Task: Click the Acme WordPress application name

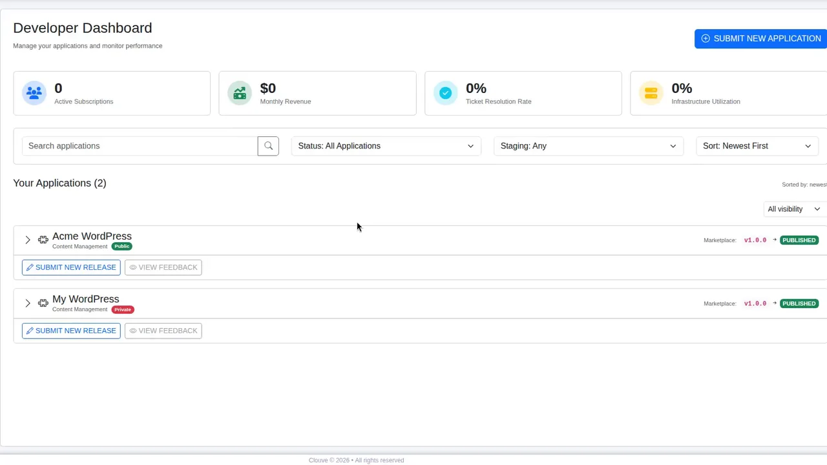Action: click(92, 236)
